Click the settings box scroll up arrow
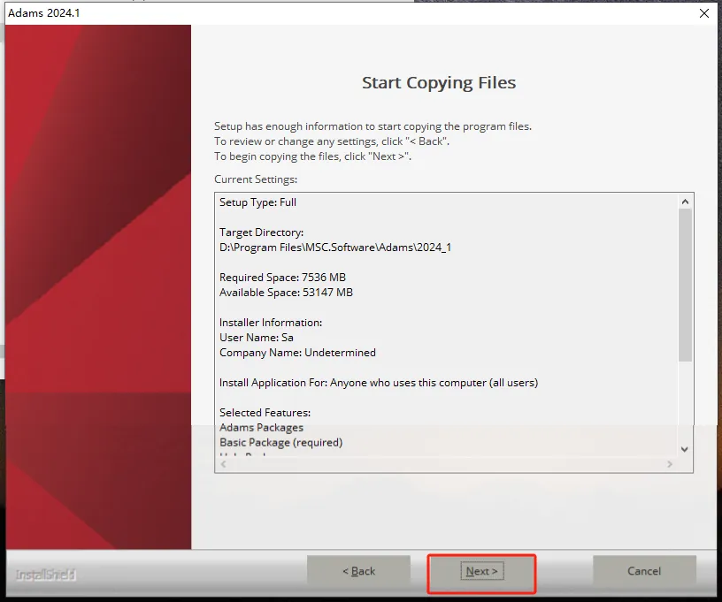The height and width of the screenshot is (602, 722). 685,202
